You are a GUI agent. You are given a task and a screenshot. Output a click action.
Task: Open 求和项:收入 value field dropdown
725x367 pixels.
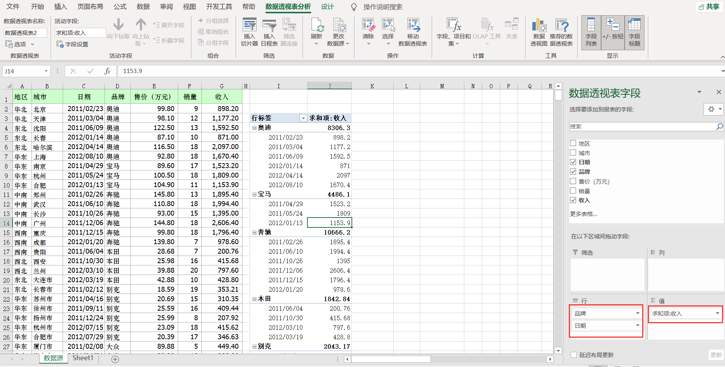(717, 313)
